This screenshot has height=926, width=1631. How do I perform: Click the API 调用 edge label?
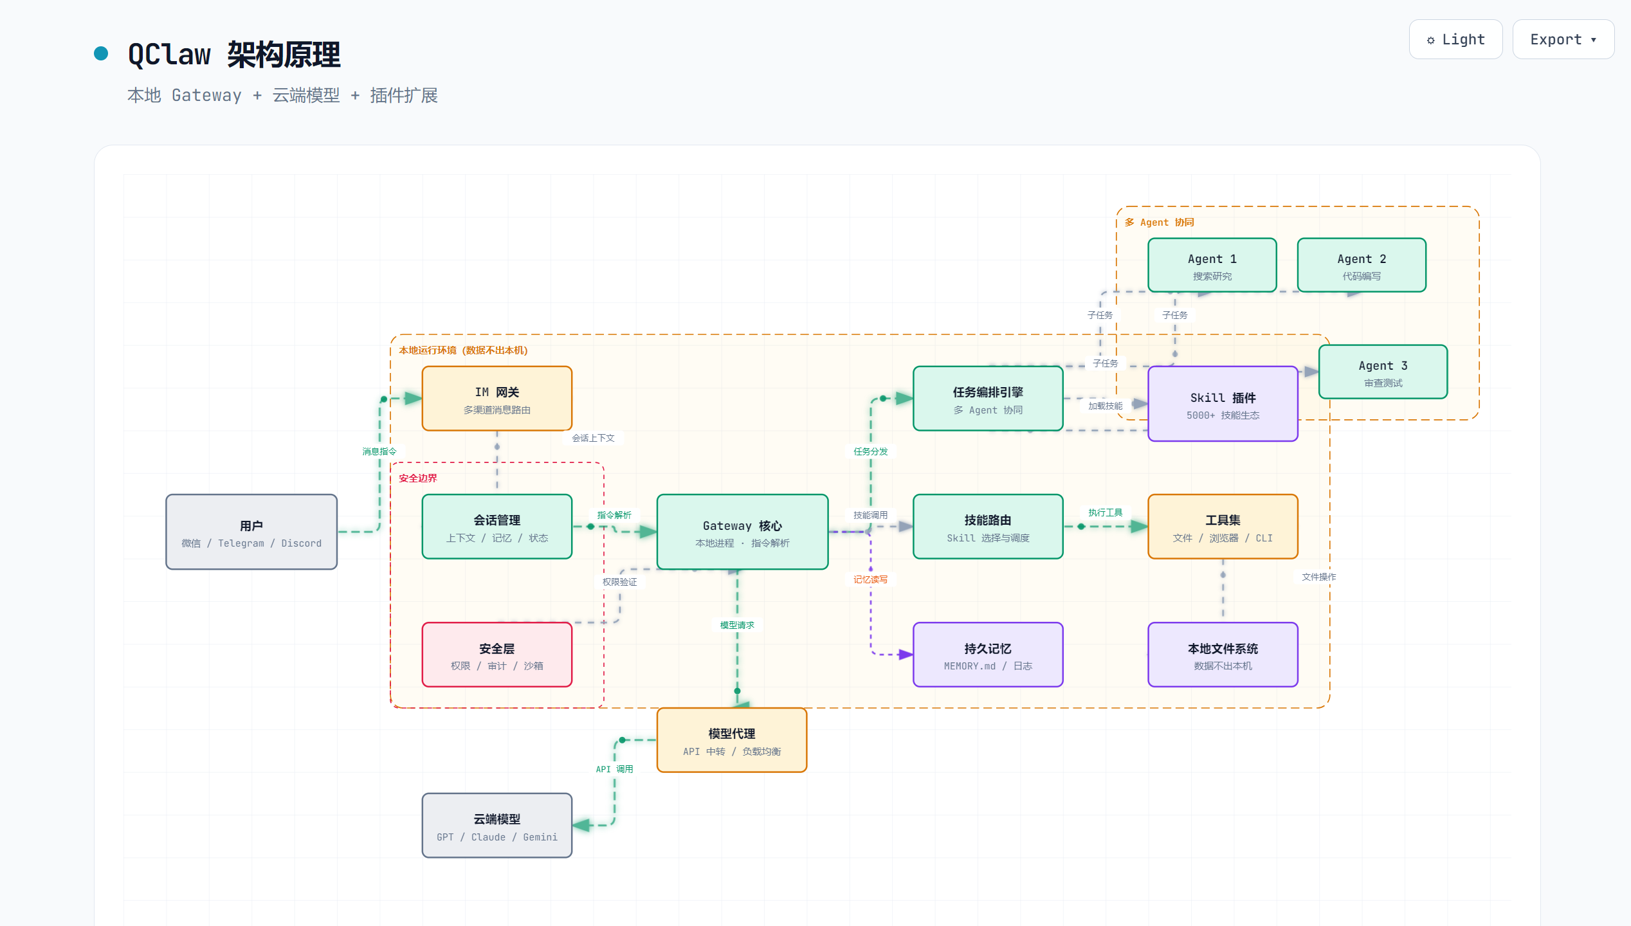[614, 769]
